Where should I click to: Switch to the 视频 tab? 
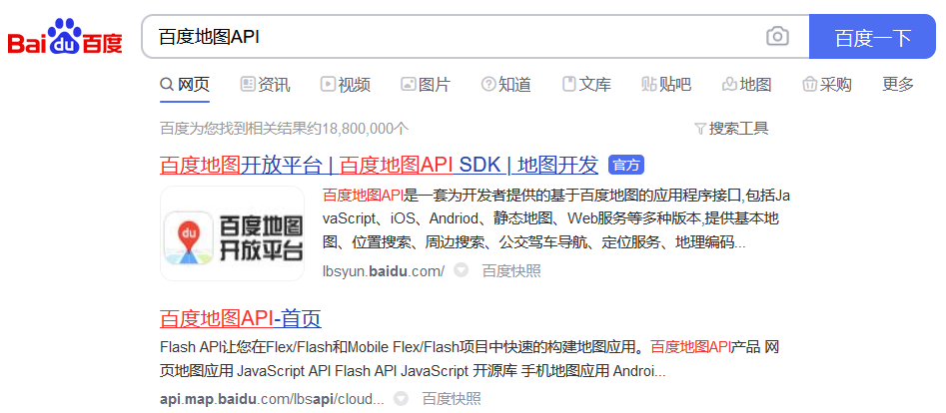point(345,85)
